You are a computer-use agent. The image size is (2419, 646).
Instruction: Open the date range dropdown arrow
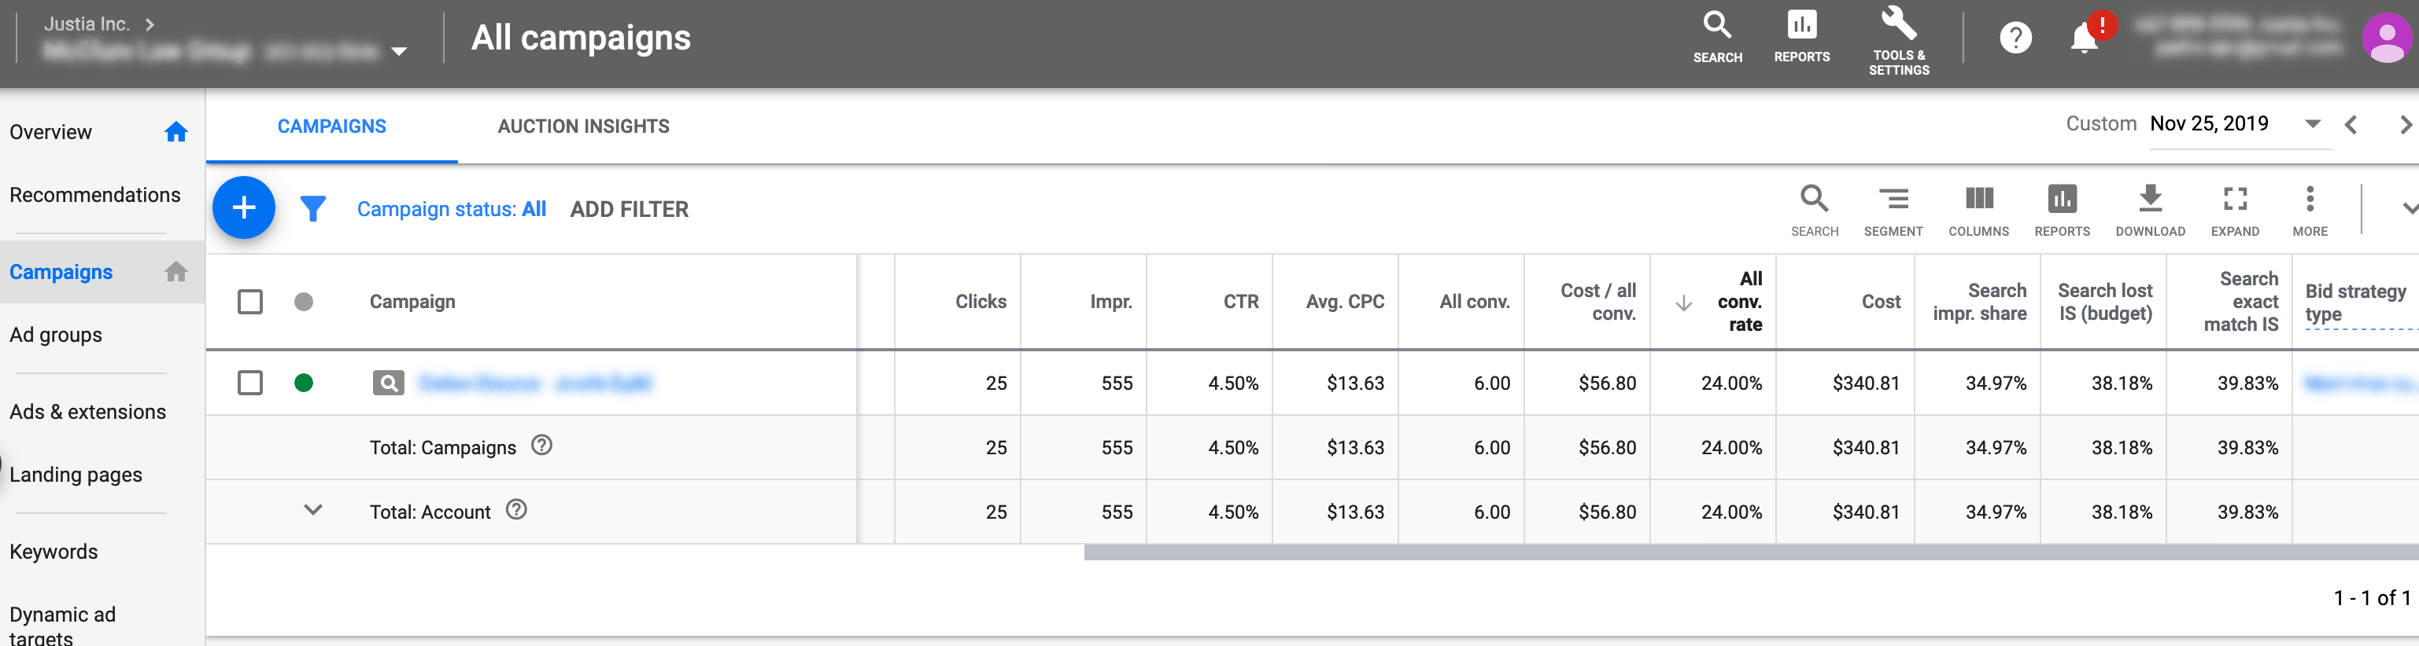pyautogui.click(x=2312, y=123)
